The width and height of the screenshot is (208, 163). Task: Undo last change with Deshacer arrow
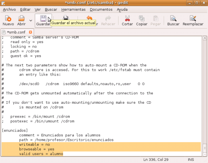pos(89,18)
